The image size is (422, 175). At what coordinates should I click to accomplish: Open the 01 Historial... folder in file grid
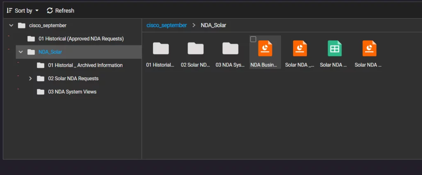tap(161, 49)
